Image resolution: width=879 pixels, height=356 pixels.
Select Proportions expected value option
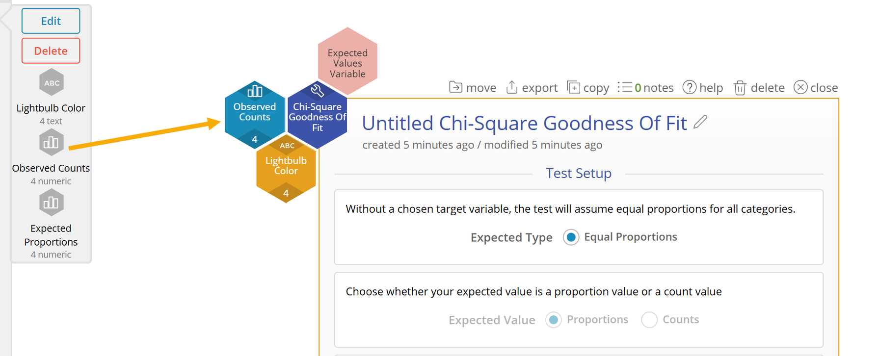(554, 320)
